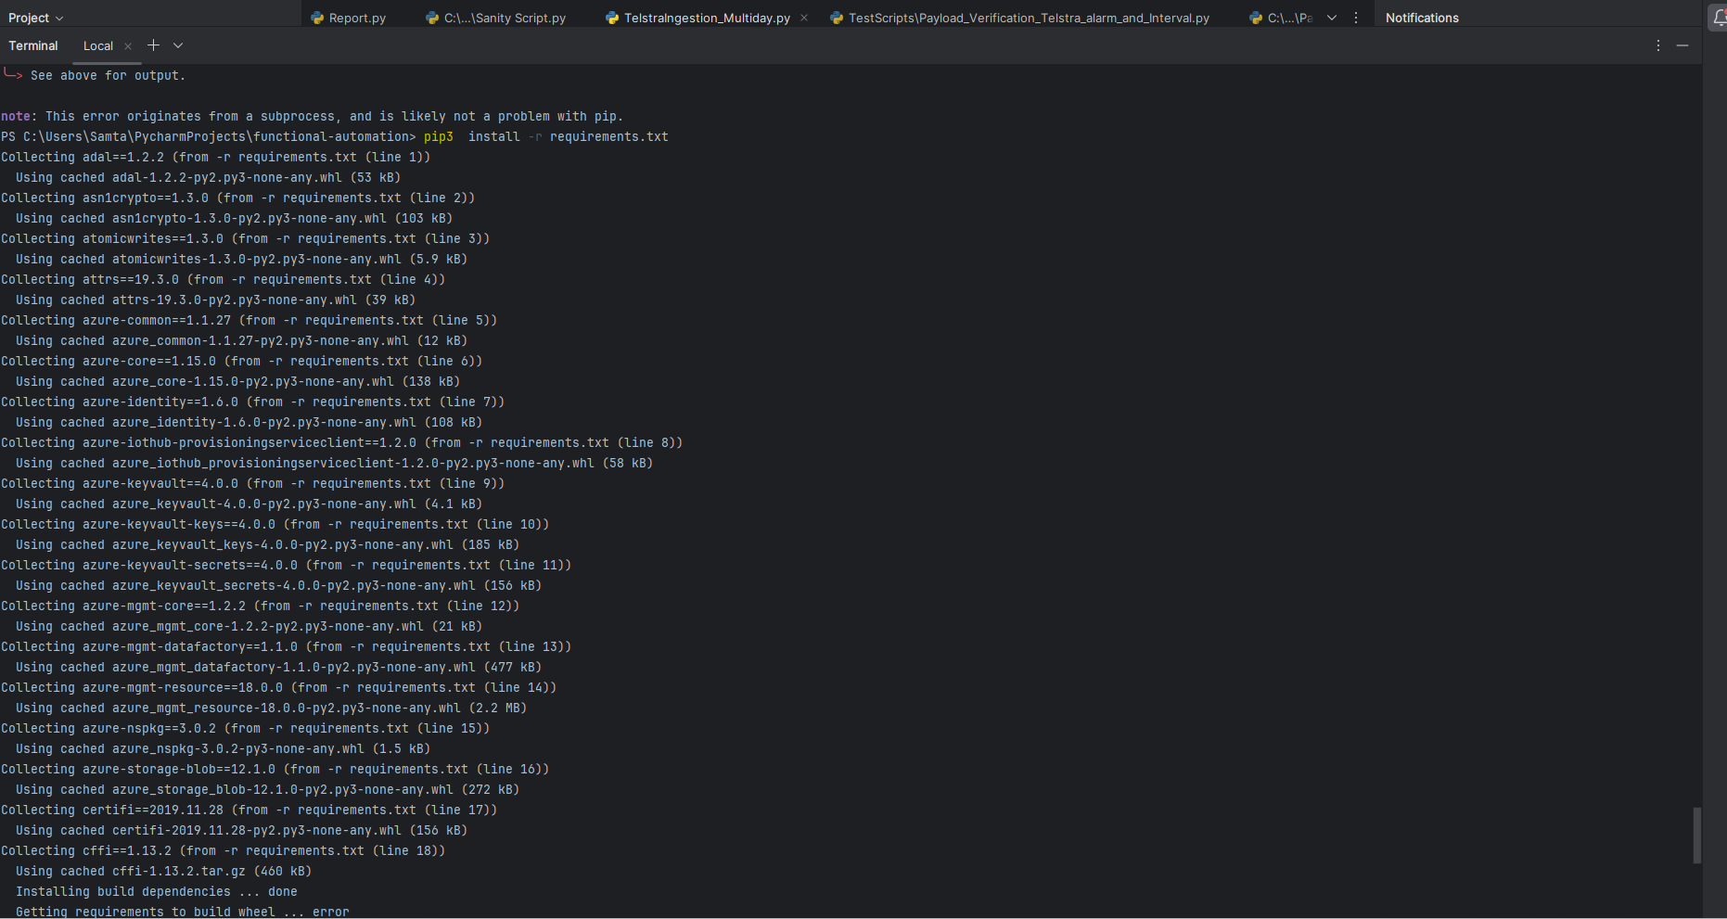Click the Report.py Python file icon

coord(317,18)
